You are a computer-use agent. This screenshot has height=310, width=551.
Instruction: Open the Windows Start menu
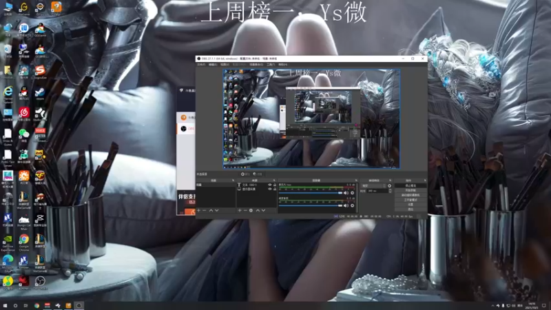5,306
